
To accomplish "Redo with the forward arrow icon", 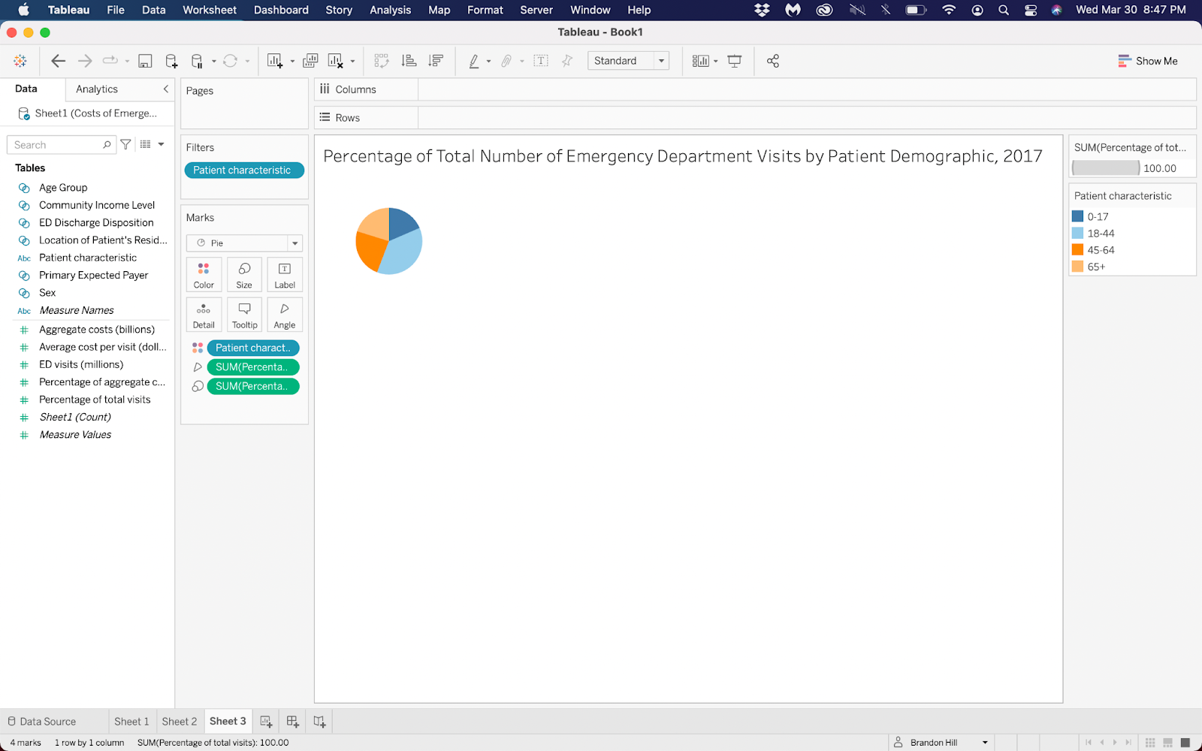I will pyautogui.click(x=85, y=61).
